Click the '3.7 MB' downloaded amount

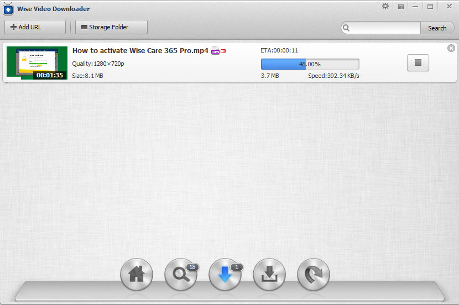pos(270,76)
